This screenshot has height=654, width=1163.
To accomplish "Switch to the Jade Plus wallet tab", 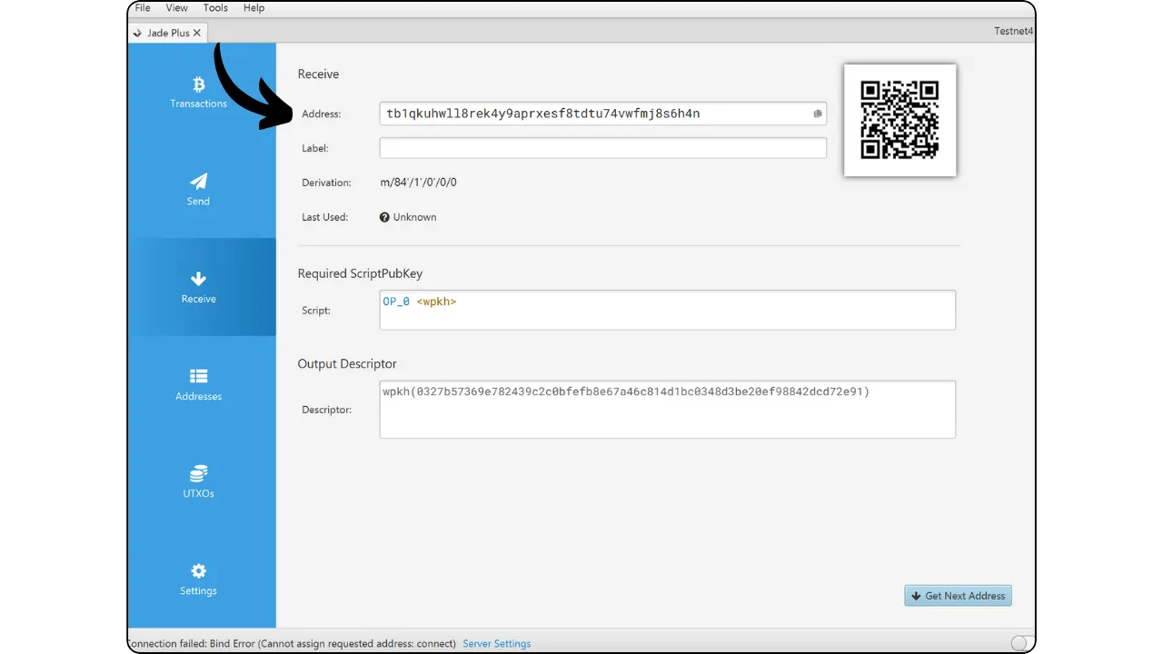I will [167, 33].
